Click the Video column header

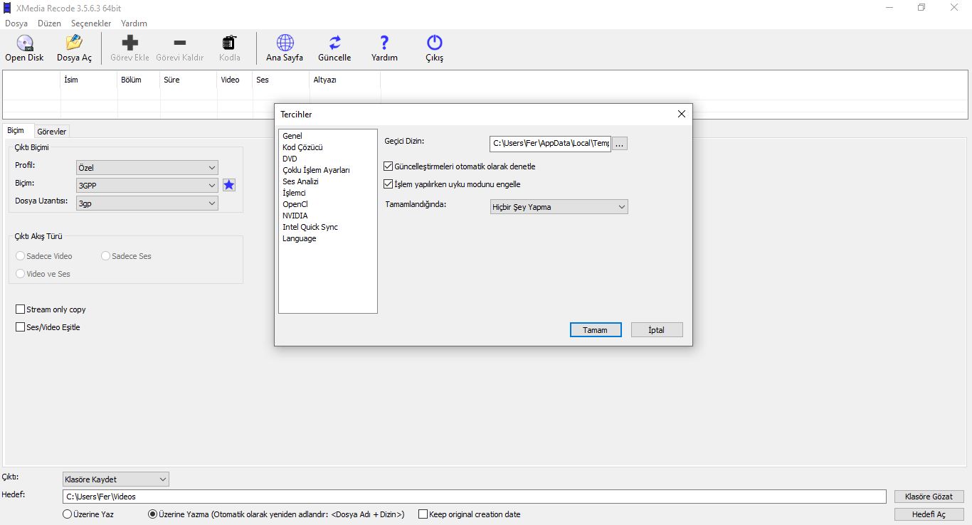(235, 80)
